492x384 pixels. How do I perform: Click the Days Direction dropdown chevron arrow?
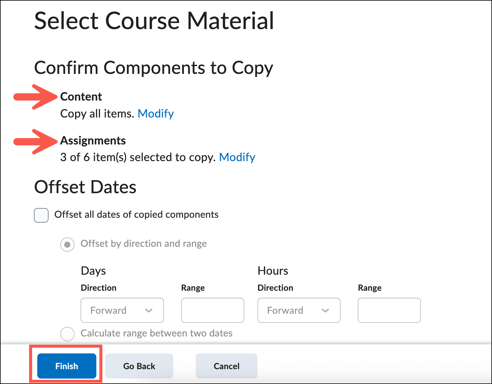pyautogui.click(x=148, y=310)
